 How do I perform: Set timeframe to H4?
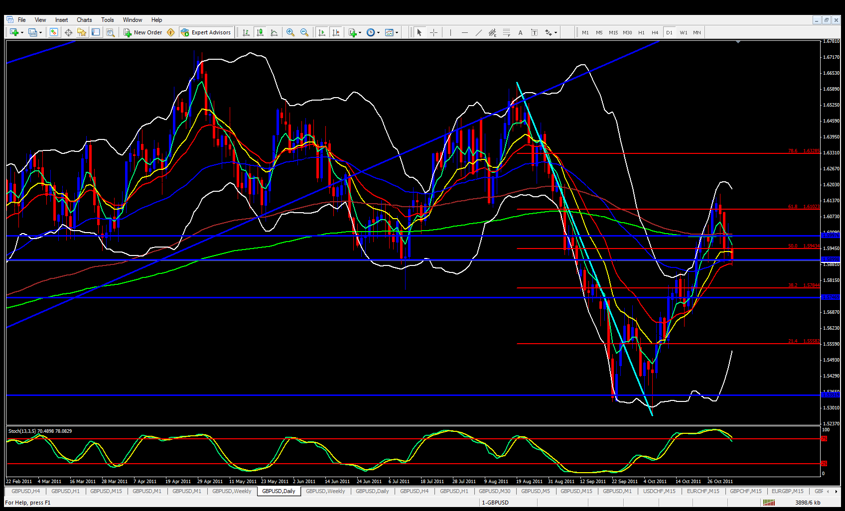click(x=655, y=32)
